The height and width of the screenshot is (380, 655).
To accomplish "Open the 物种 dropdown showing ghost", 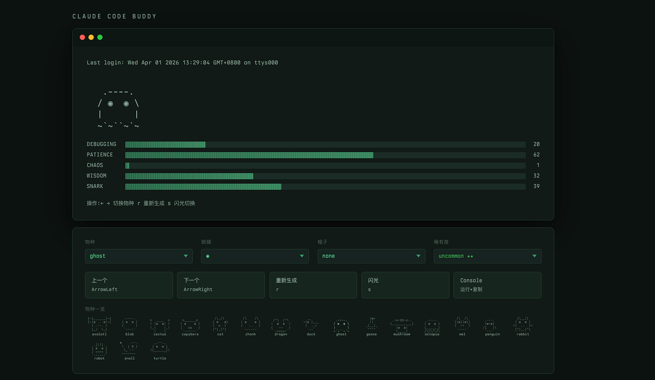I will [139, 256].
